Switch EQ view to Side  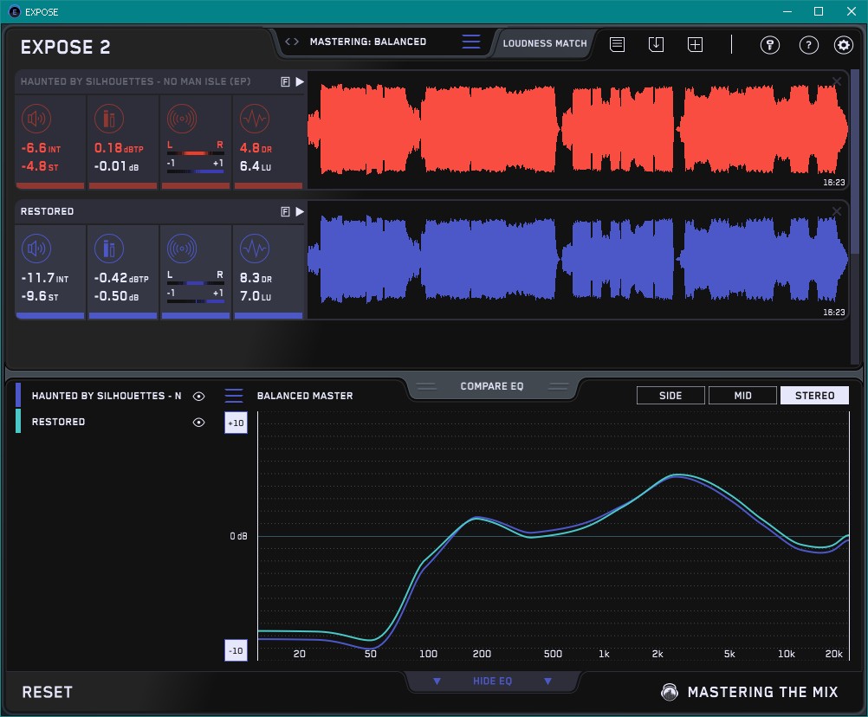[670, 396]
